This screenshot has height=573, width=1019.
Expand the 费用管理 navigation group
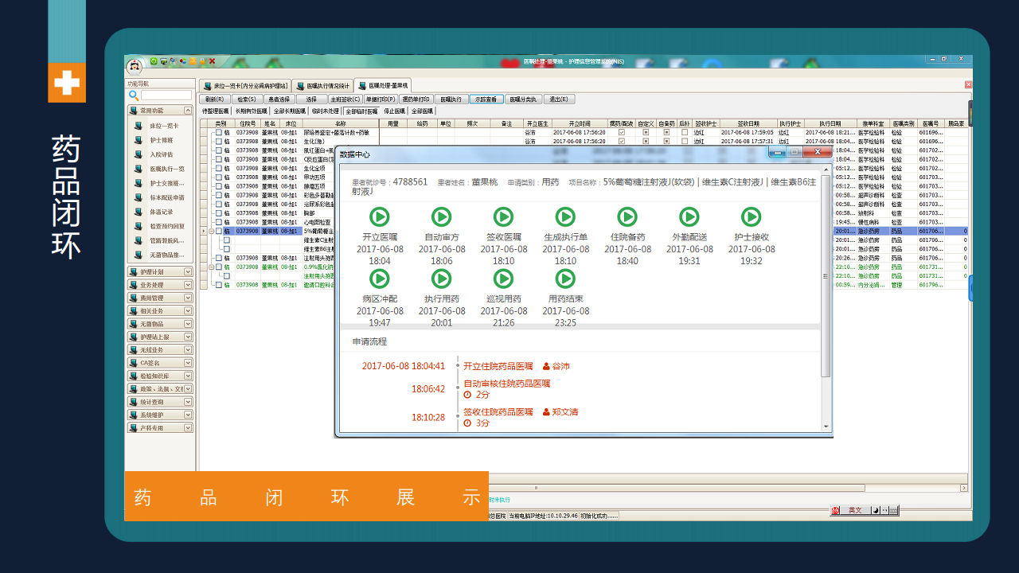click(x=188, y=298)
